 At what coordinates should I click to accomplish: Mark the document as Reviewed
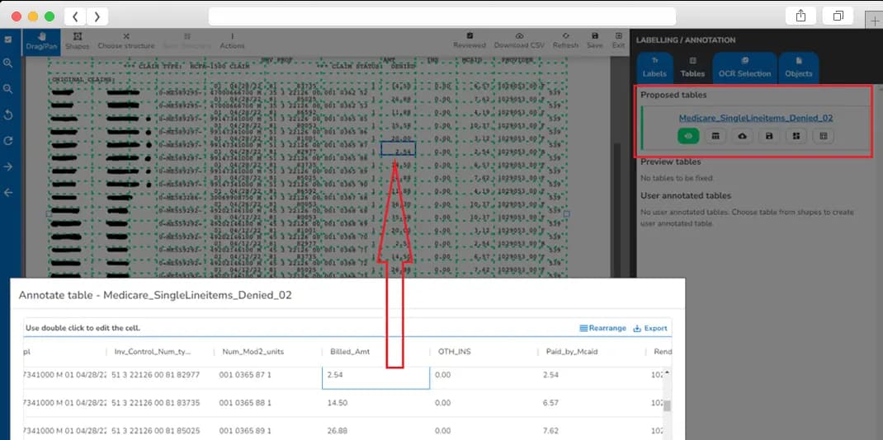470,40
